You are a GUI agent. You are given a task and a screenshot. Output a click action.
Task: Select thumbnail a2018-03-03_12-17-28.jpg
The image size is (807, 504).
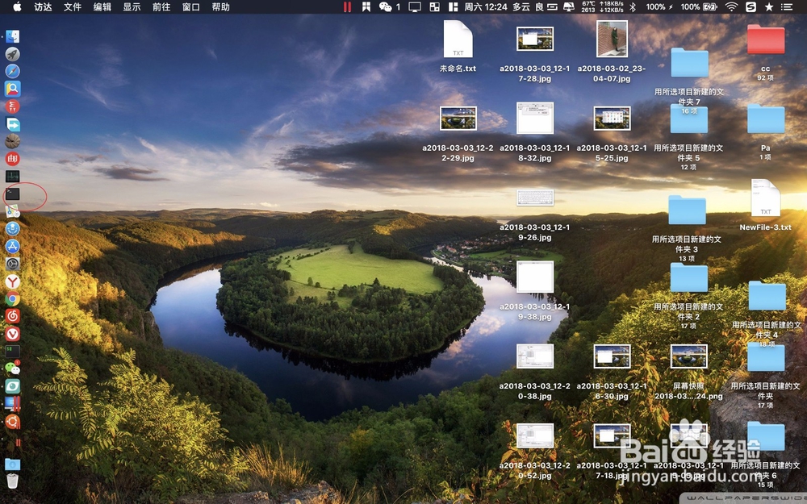point(535,39)
